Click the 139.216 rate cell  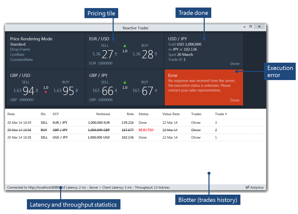coord(128,123)
